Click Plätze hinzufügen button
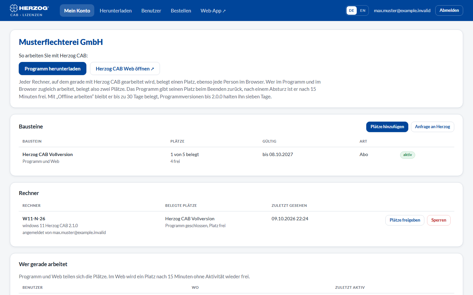This screenshot has height=295, width=473. click(x=387, y=127)
